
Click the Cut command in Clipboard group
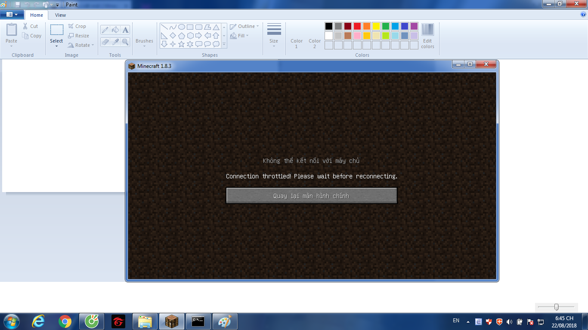31,26
